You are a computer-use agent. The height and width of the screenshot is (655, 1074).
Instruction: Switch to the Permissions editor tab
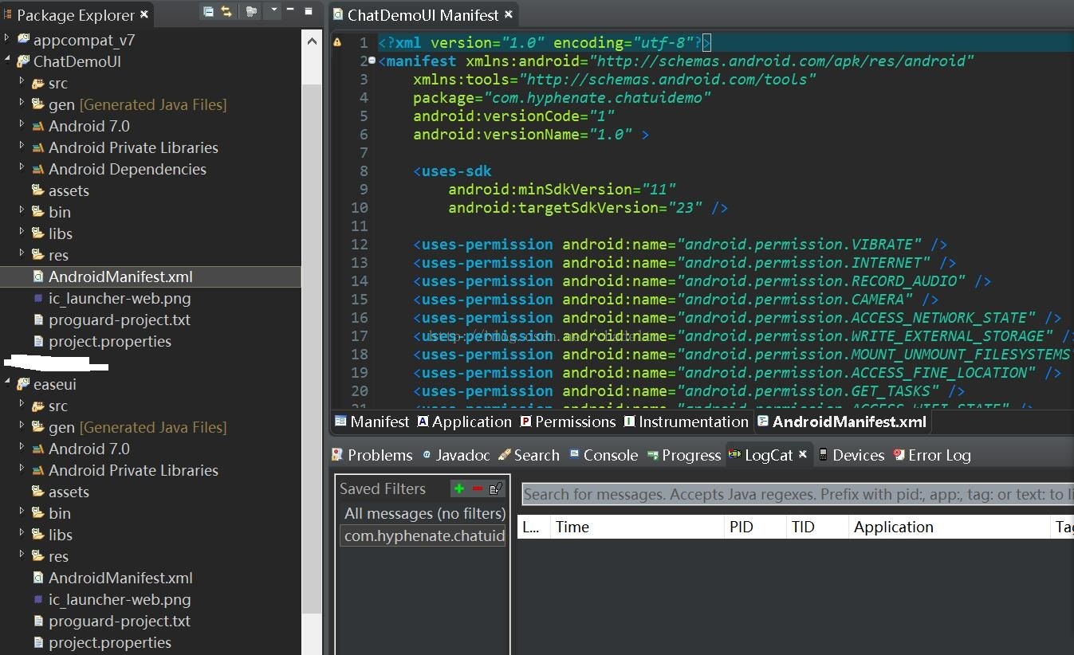click(568, 422)
